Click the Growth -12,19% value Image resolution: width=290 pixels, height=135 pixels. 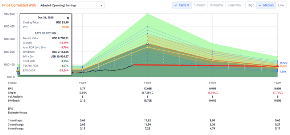64,43
